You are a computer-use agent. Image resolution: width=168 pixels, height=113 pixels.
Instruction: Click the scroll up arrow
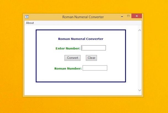point(140,30)
